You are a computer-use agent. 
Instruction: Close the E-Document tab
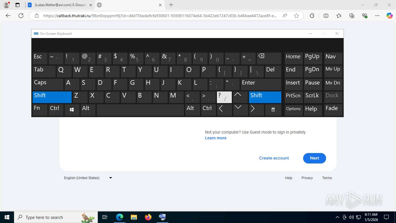[x=91, y=5]
